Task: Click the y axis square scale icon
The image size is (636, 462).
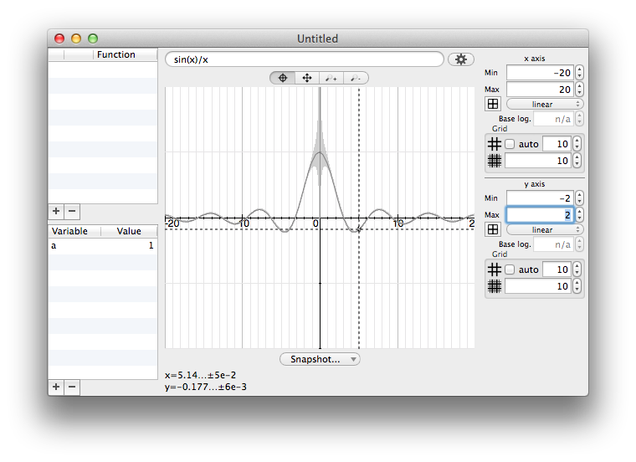Action: 493,229
